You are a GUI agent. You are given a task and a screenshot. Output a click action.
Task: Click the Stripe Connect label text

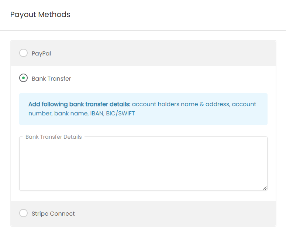[x=53, y=213]
